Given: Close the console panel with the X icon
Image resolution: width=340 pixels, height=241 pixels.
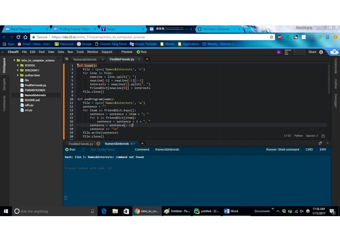Looking at the screenshot, I should coord(327,143).
